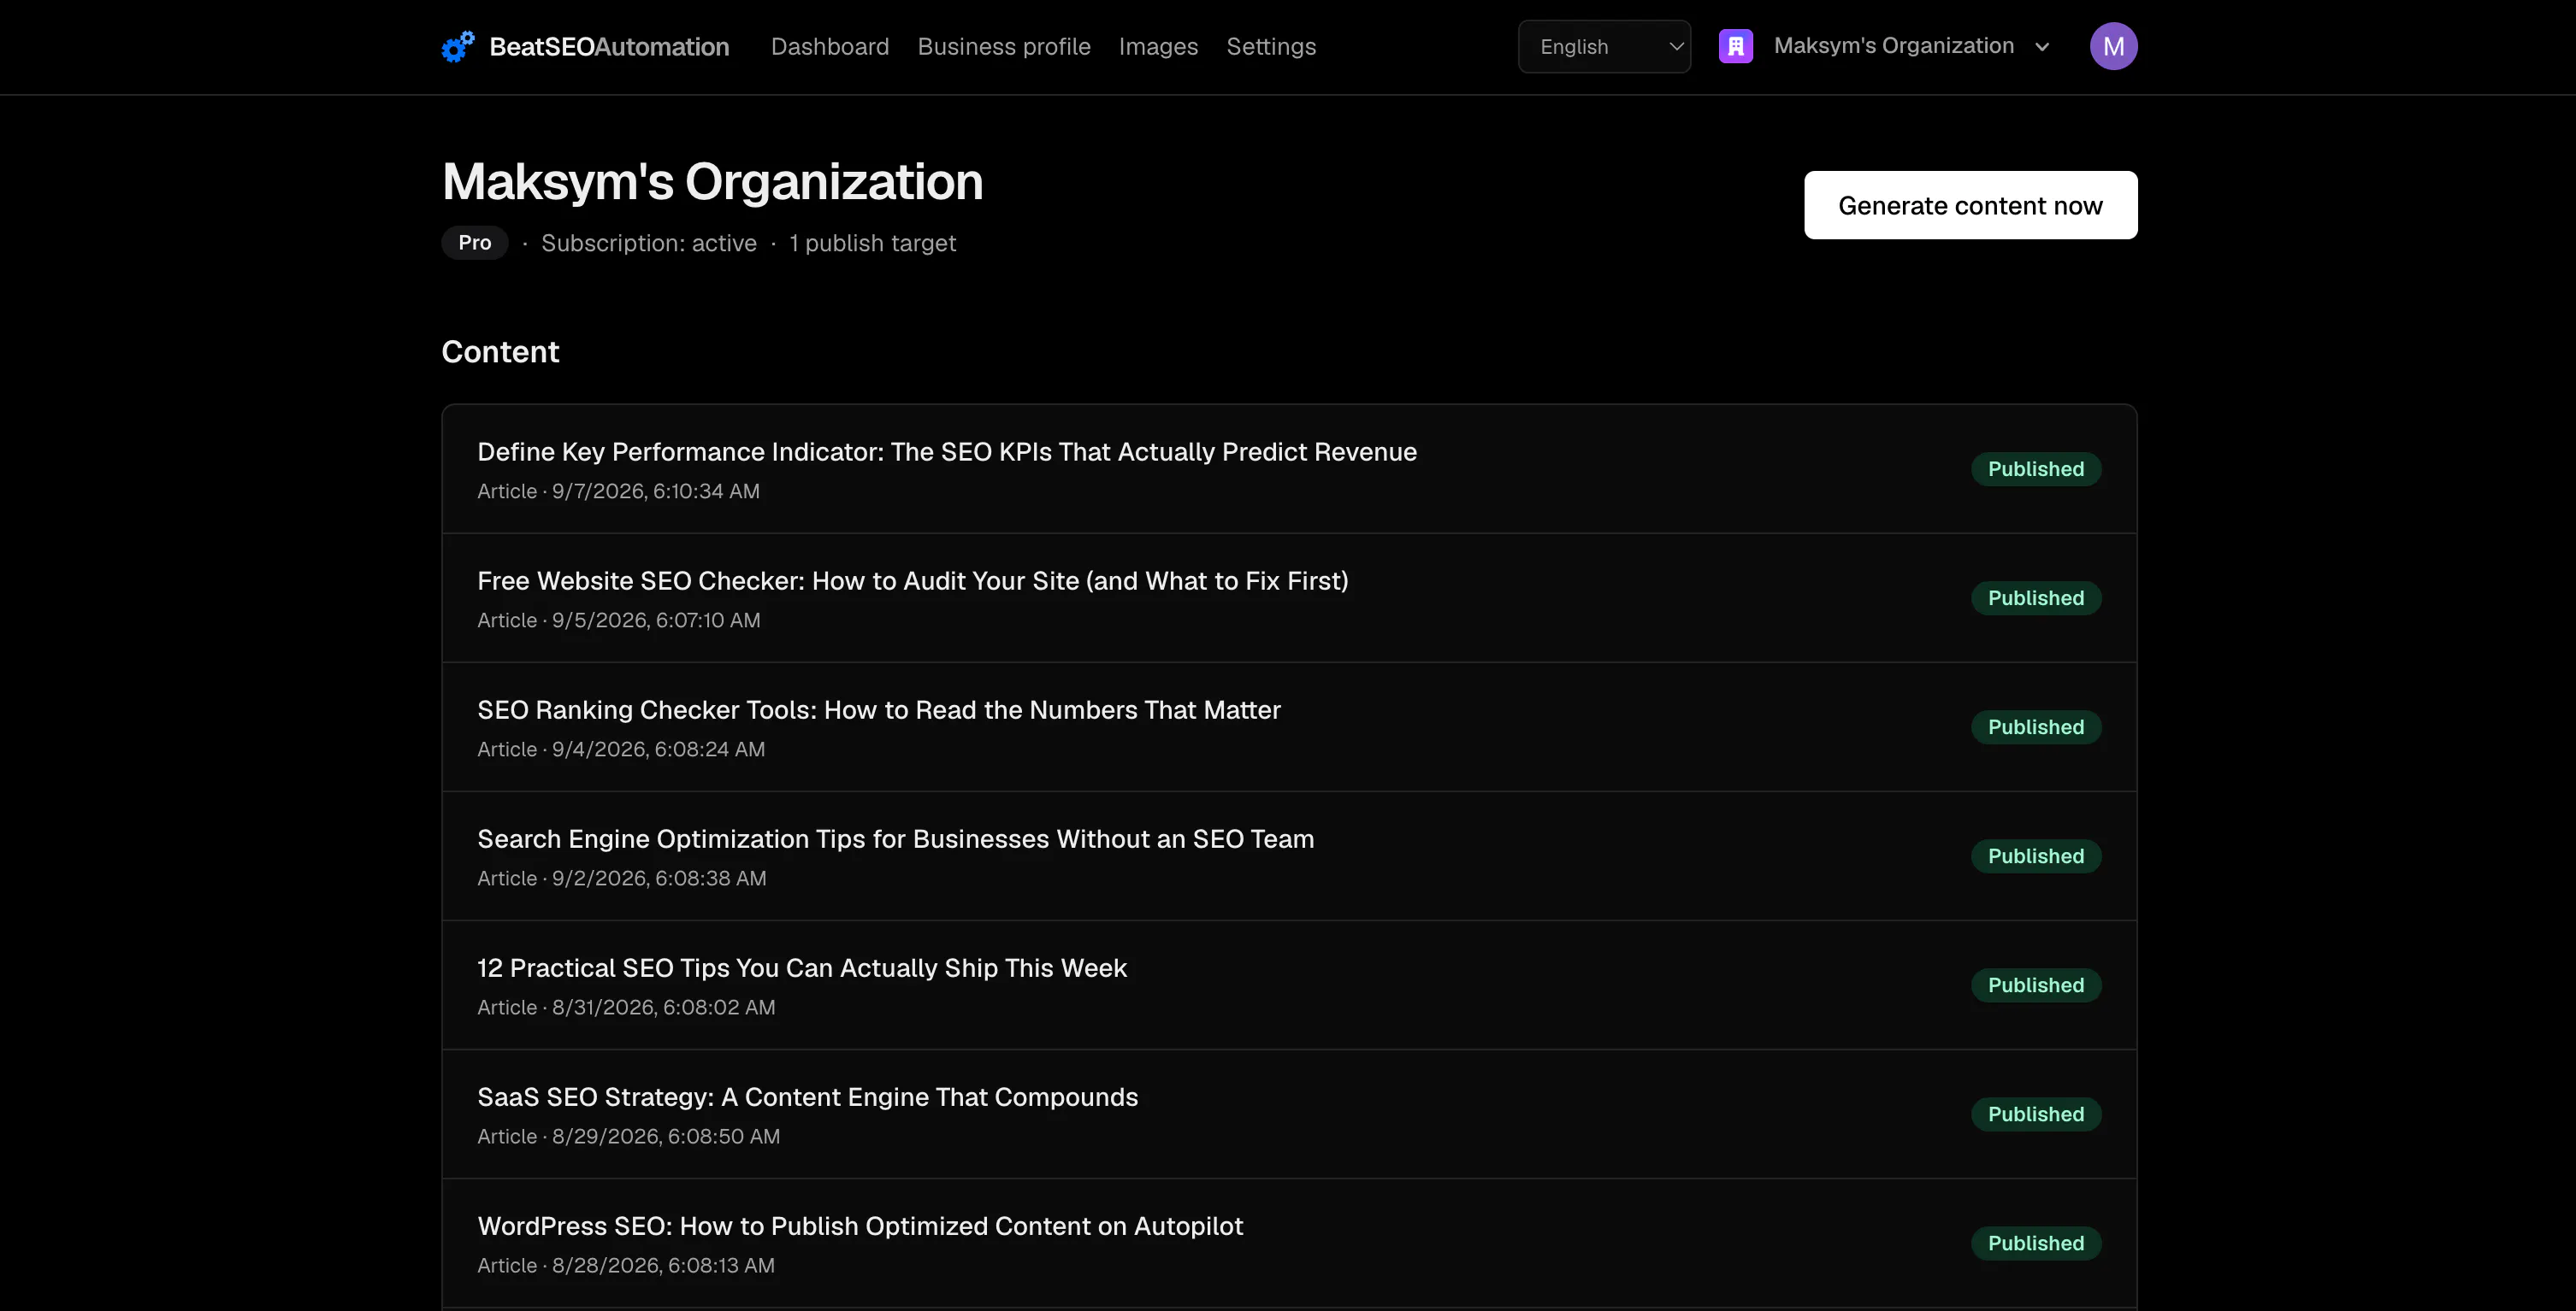Open the Business profile page
The height and width of the screenshot is (1311, 2576).
click(x=1003, y=46)
